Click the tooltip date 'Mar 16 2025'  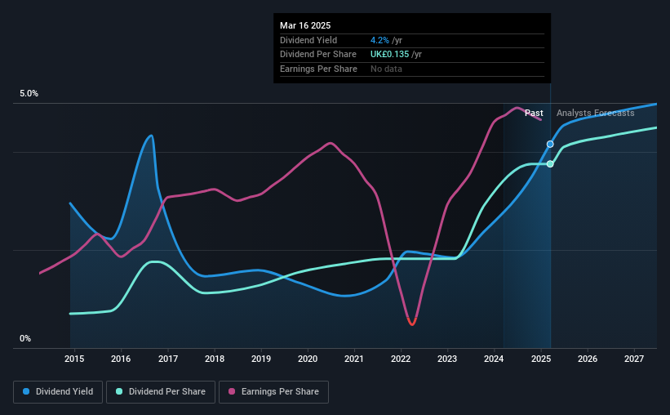[305, 25]
